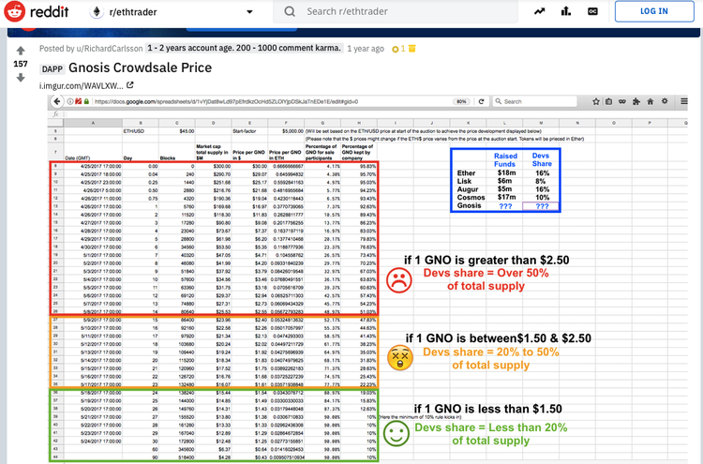Click the OC original content icon
Viewport: 703px width, 464px height.
tap(593, 12)
